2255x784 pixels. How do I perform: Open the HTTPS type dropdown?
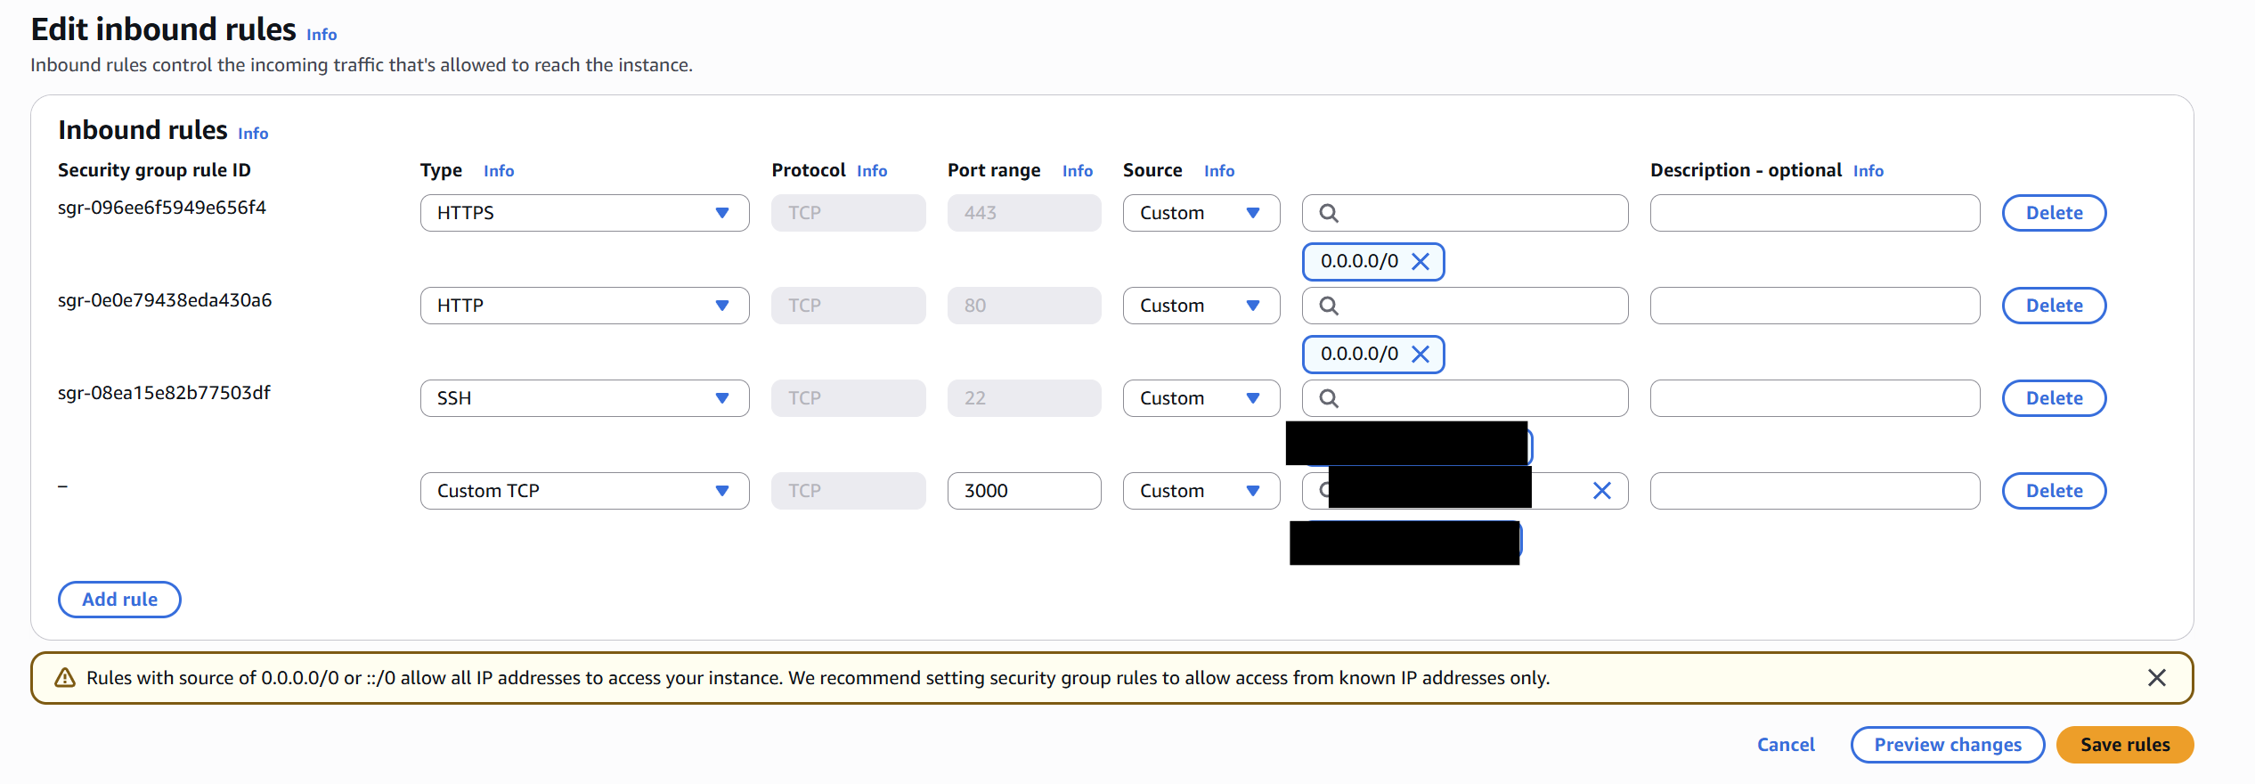click(584, 213)
